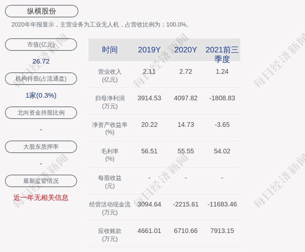Select the 最新监管情况 pill

point(41,181)
